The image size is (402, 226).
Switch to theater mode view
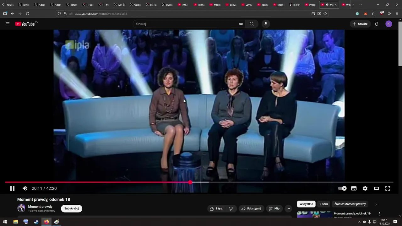(376, 188)
